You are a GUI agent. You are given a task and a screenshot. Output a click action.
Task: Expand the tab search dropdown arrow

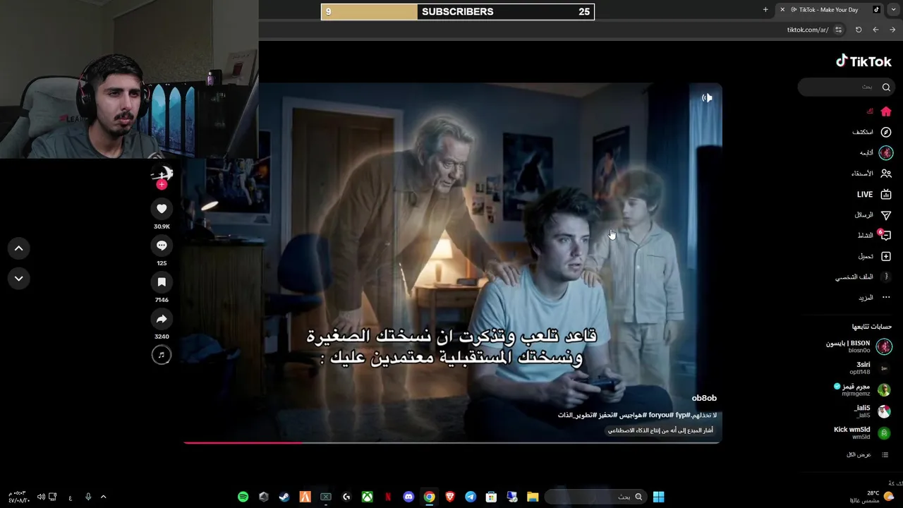click(893, 10)
